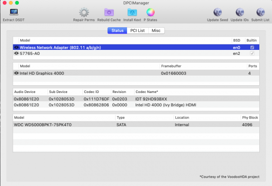The height and width of the screenshot is (186, 272).
Task: Switch to the PCI List tab
Action: click(x=137, y=30)
